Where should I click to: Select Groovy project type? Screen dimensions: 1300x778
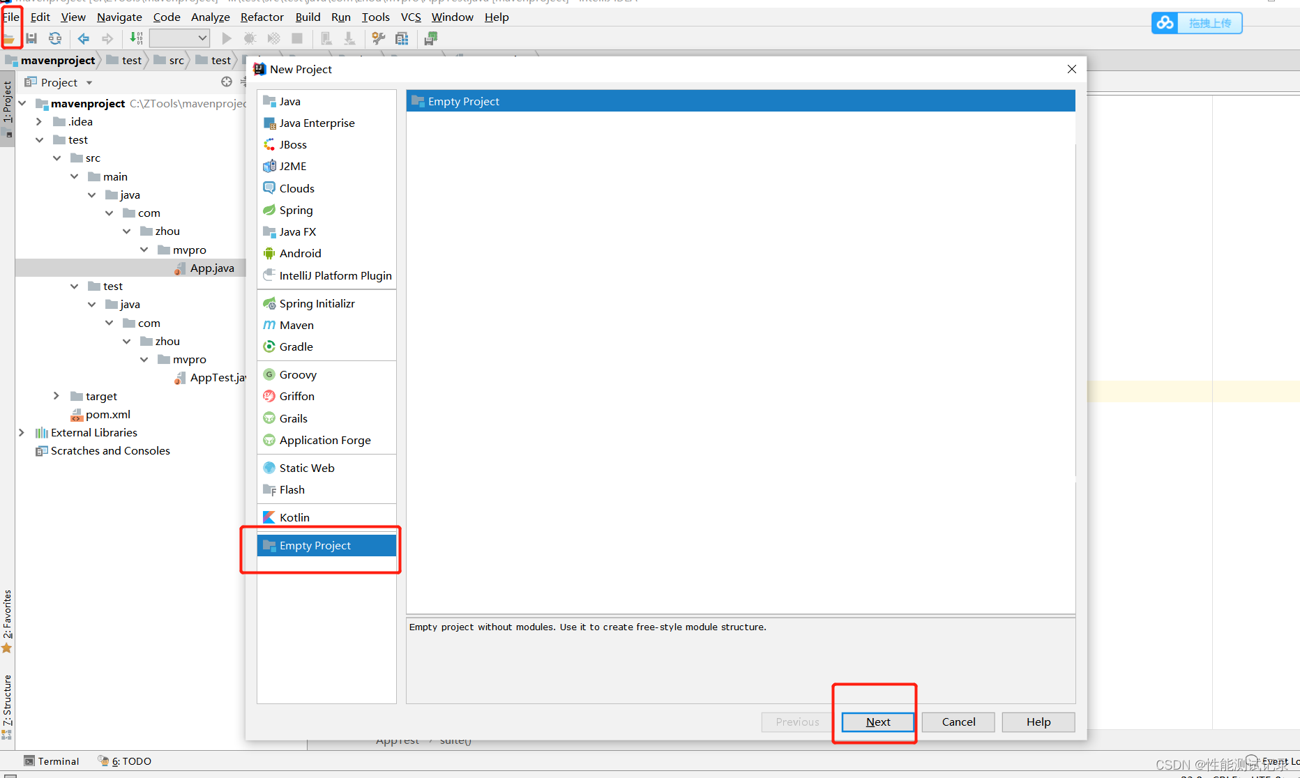pyautogui.click(x=326, y=375)
